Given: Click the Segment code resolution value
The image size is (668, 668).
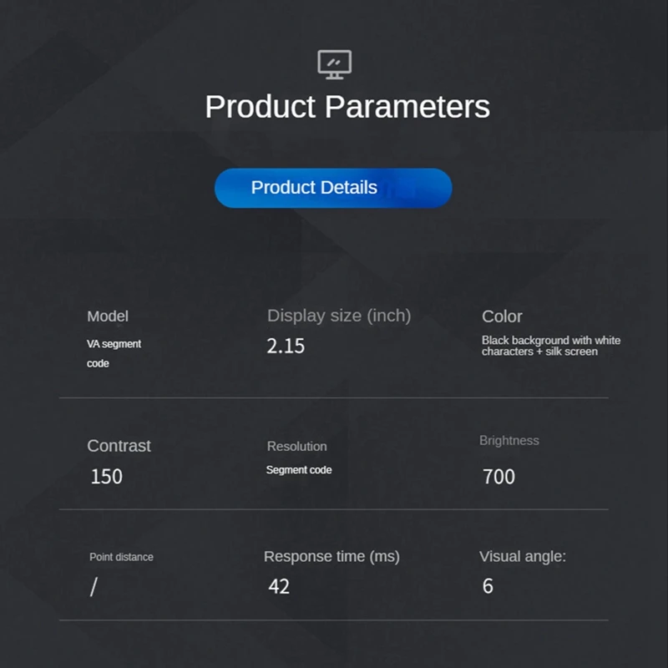Looking at the screenshot, I should 299,470.
